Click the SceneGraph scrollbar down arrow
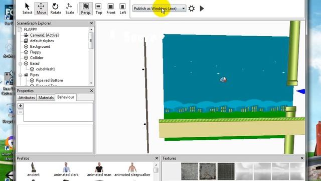Screen dimensions: 321x181 91,83
